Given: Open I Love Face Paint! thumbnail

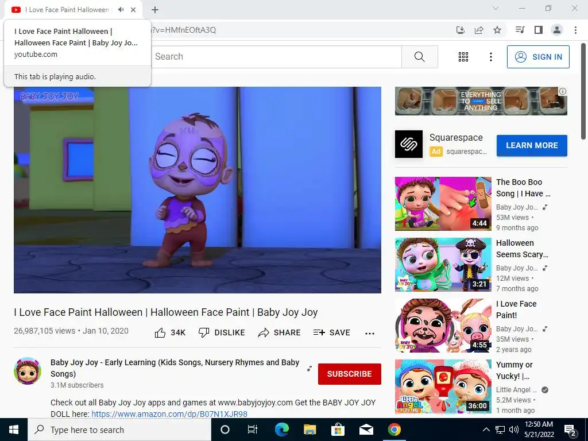Looking at the screenshot, I should point(443,326).
